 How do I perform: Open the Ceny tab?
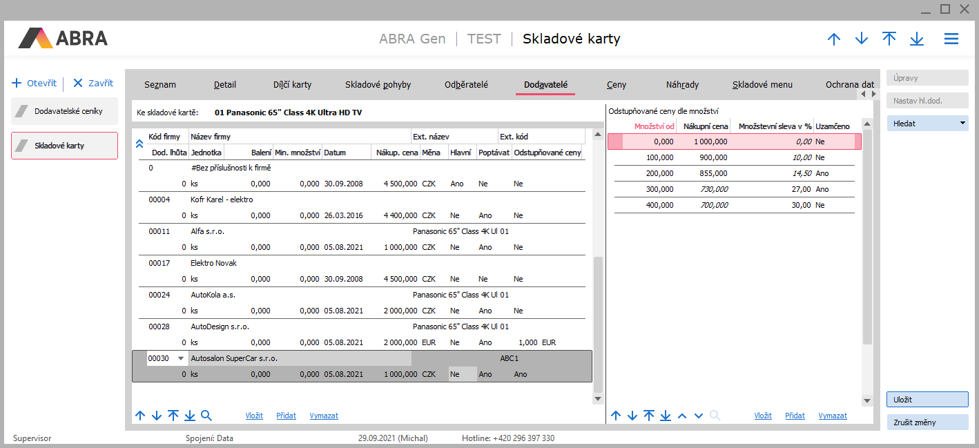[617, 85]
